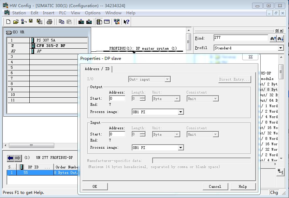Viewport: 289px width, 198px height.
Task: Open the Input Process image dropdown
Action: pos(181,148)
